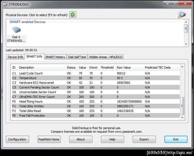This screenshot has height=156, width=194.
Task: Click the About button
Action: click(x=81, y=139)
